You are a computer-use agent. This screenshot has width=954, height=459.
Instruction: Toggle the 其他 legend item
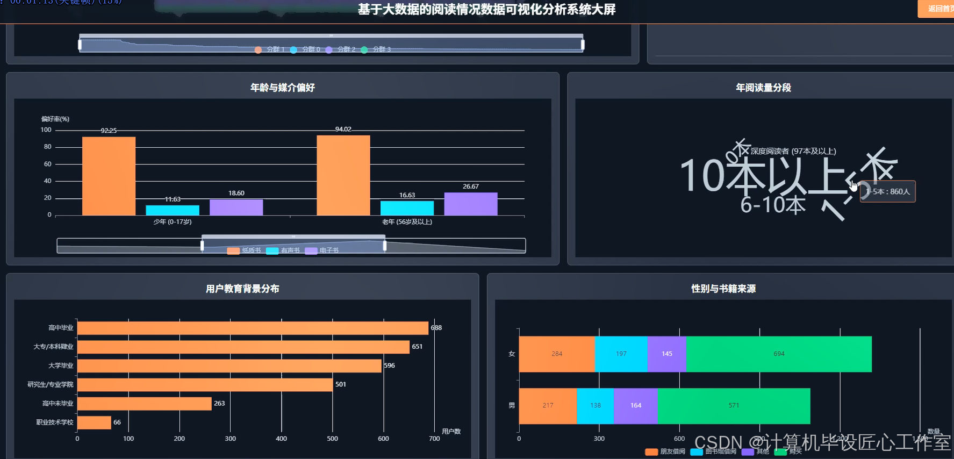click(x=755, y=451)
